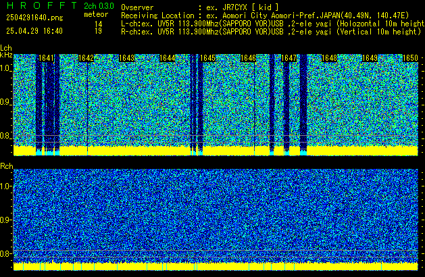The height and width of the screenshot is (277, 425).
Task: Click the 1641 time marker
Action: (46, 58)
